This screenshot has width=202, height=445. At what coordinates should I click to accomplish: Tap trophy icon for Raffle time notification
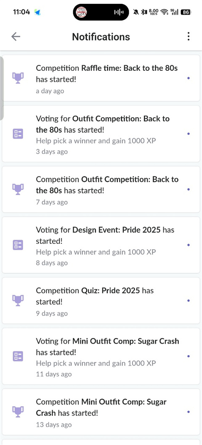(x=18, y=78)
